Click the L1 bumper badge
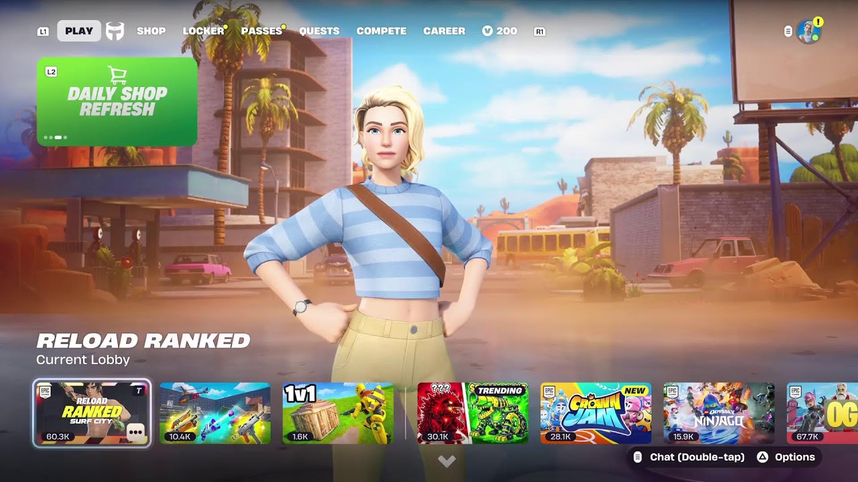 pos(43,31)
